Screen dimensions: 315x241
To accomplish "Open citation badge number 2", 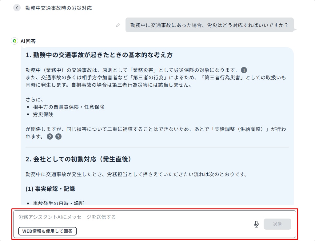I will [x=50, y=137].
